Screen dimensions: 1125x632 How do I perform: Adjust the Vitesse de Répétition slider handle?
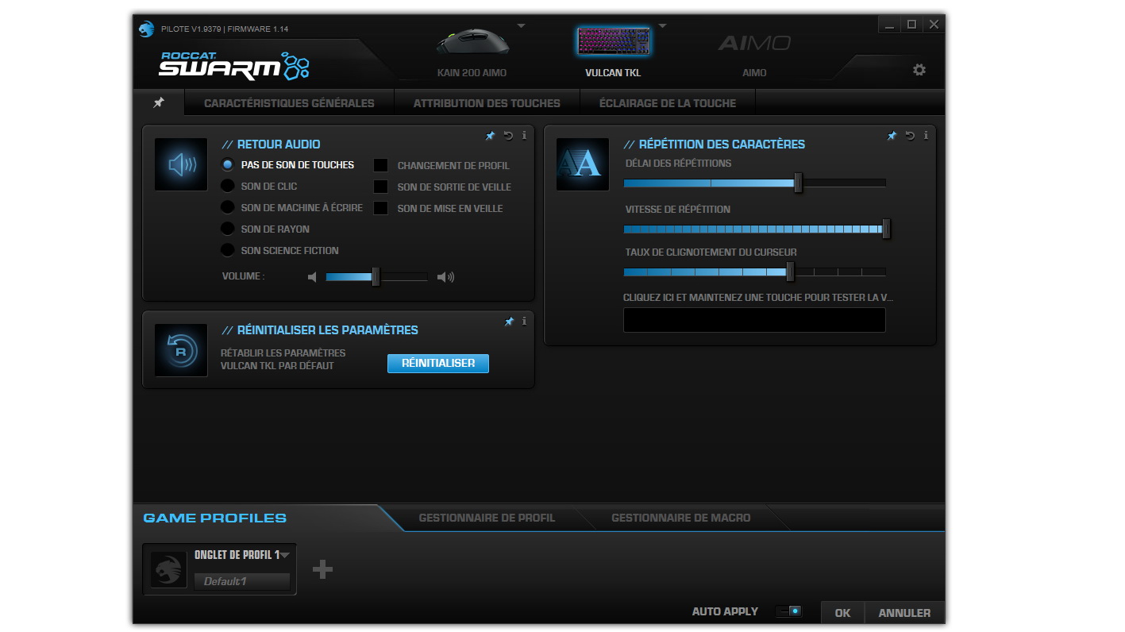coord(887,229)
